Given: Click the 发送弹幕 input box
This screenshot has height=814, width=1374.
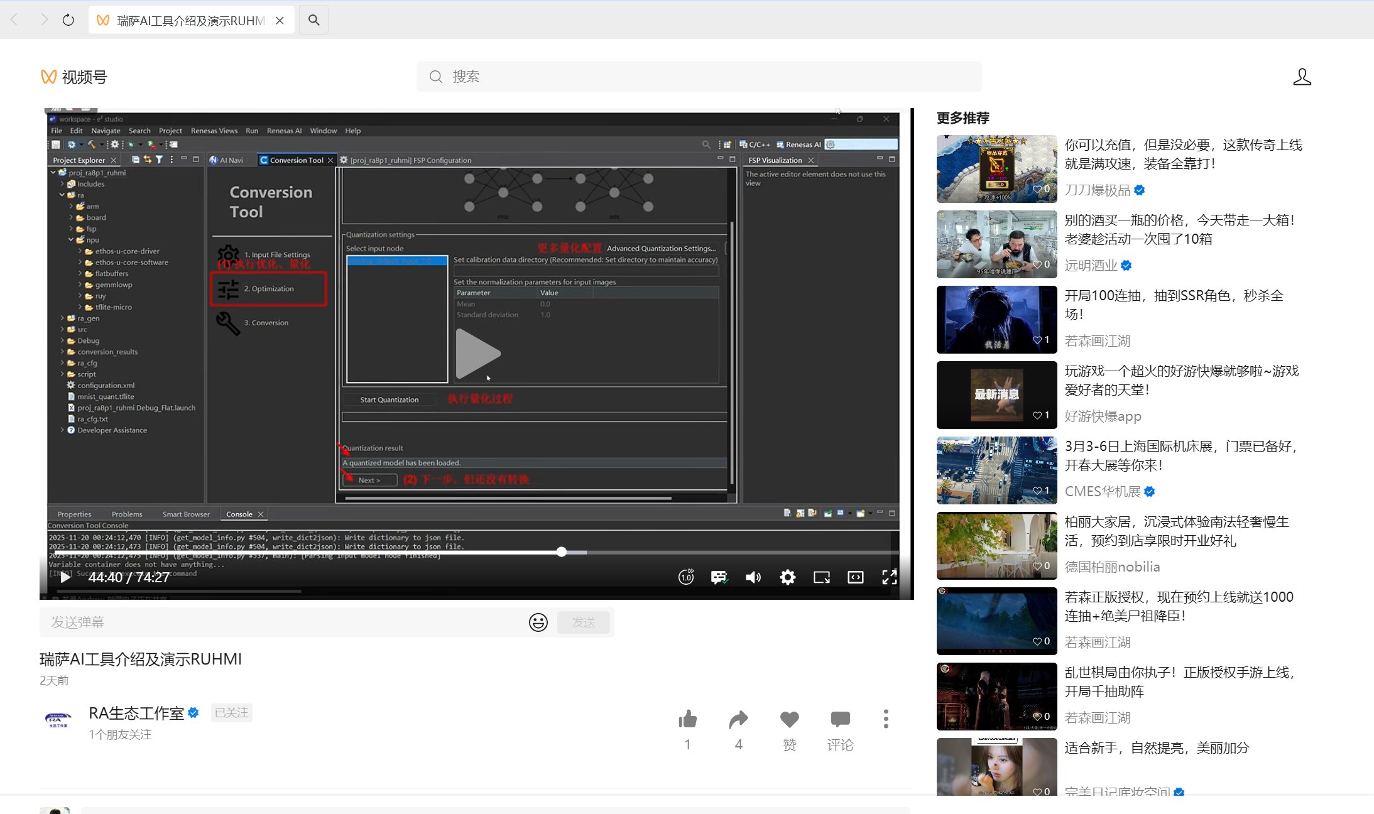Looking at the screenshot, I should click(283, 622).
